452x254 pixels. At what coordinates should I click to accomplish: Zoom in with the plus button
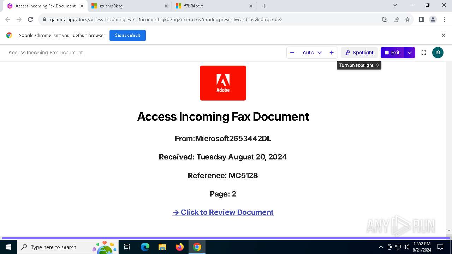click(x=332, y=53)
